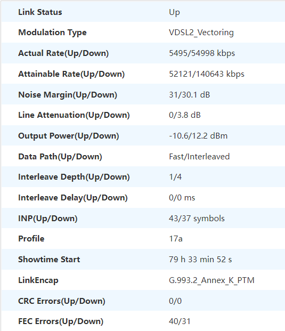Select the Showtime Start duration value
The image size is (285, 331).
click(x=200, y=260)
